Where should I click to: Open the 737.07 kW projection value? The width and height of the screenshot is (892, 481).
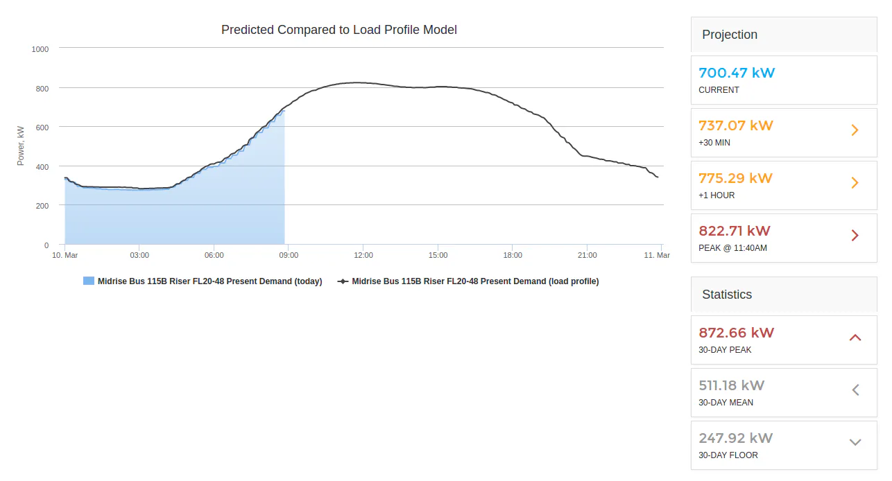coord(736,125)
